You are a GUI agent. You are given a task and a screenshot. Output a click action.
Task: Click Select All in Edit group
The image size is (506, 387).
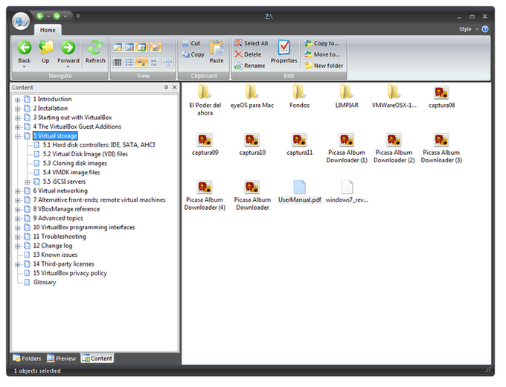pos(252,43)
